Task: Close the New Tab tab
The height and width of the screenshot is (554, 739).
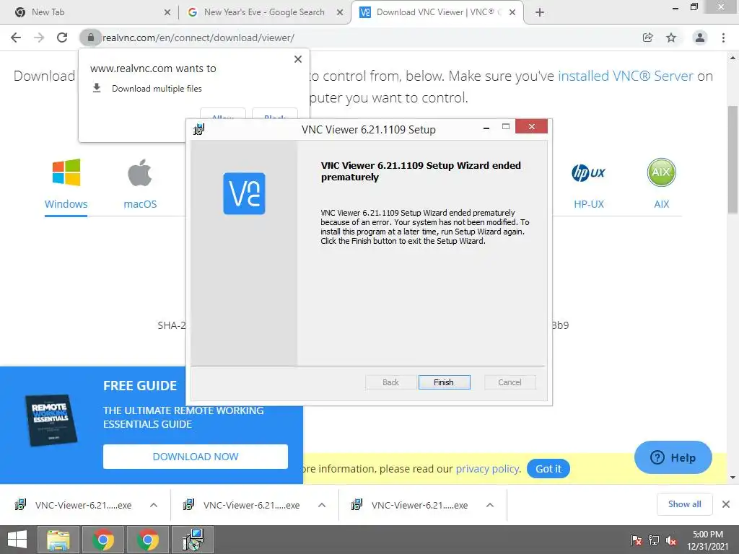Action: (167, 12)
